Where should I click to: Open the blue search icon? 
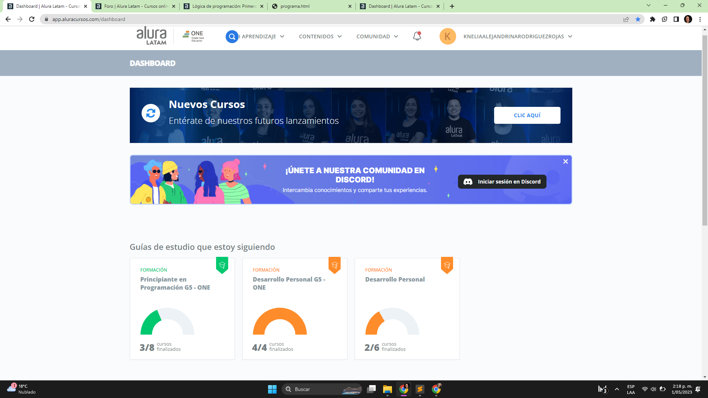click(232, 36)
